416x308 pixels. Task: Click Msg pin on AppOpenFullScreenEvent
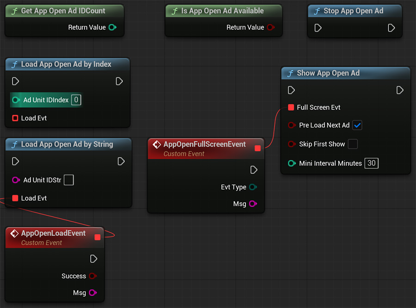pyautogui.click(x=253, y=204)
